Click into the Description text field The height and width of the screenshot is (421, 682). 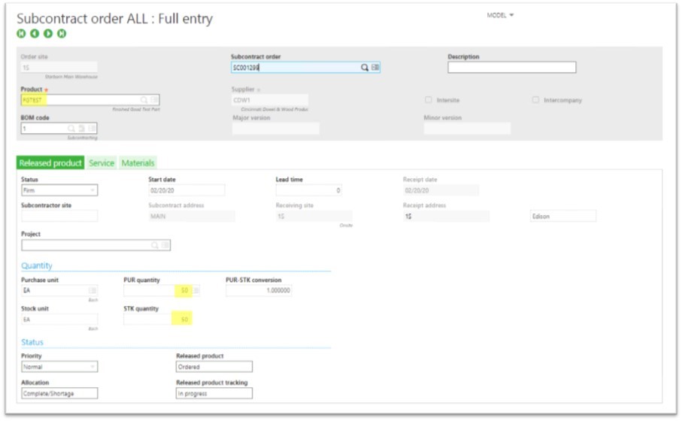511,68
